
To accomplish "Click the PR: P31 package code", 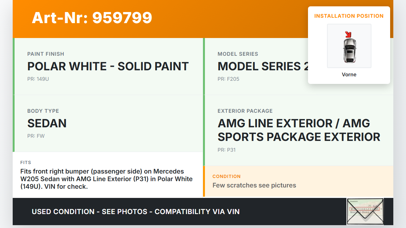I will point(226,150).
